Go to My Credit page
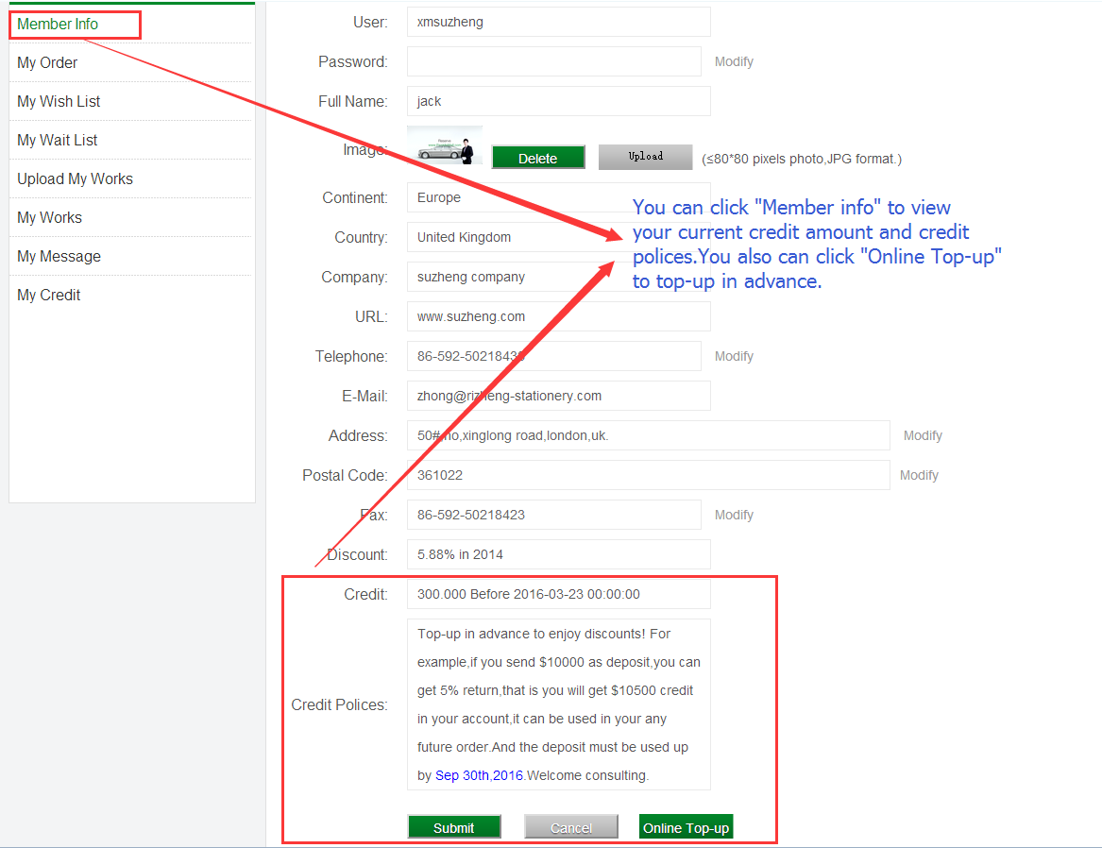The image size is (1102, 848). [x=49, y=296]
